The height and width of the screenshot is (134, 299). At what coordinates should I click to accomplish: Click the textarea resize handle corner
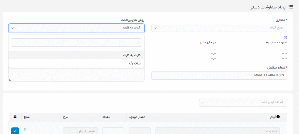(x=10, y=80)
